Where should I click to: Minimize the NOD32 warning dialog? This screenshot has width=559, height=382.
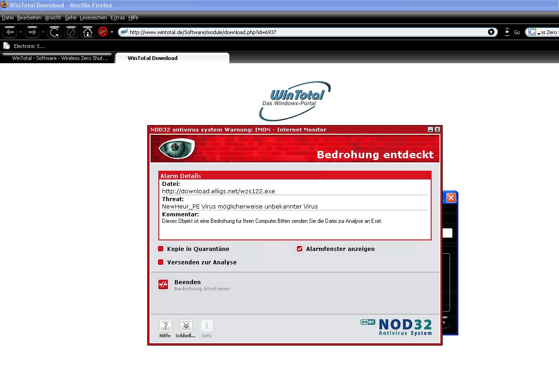tap(430, 130)
